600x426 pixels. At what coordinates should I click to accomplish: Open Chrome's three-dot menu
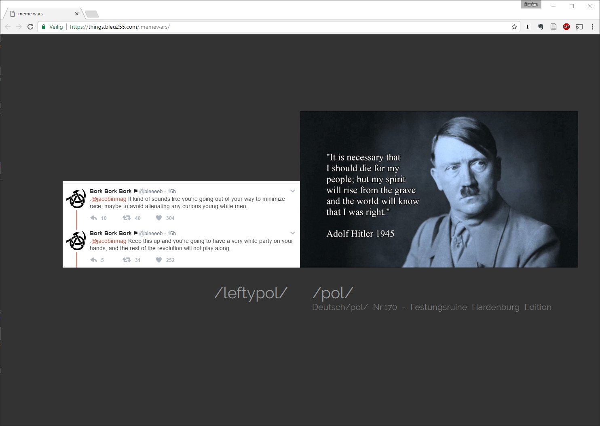point(592,27)
